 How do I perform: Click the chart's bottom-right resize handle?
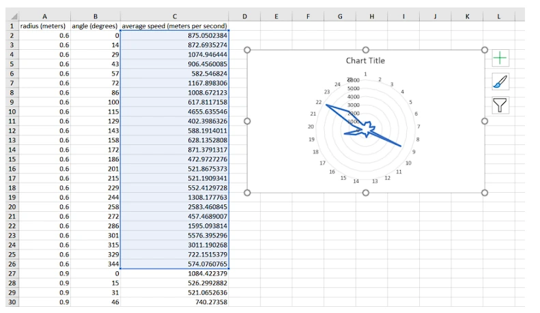[485, 193]
